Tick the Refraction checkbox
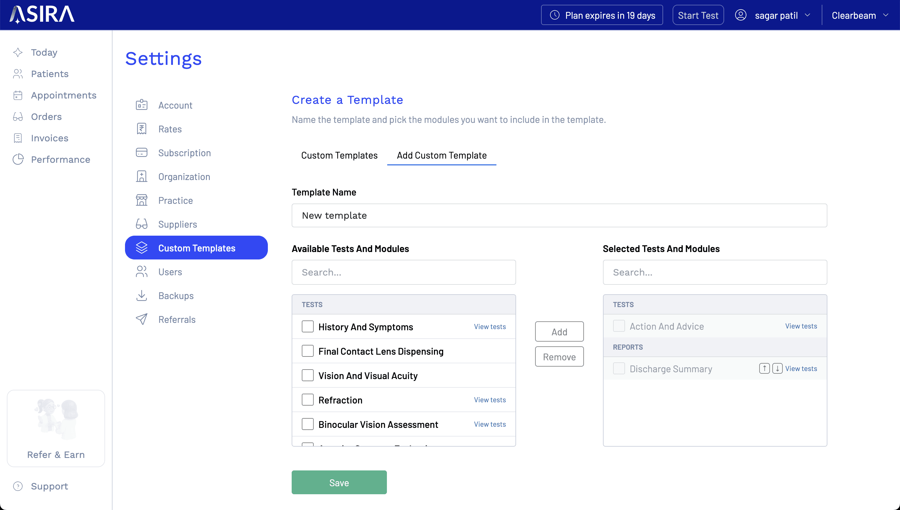Viewport: 900px width, 510px height. [x=308, y=400]
